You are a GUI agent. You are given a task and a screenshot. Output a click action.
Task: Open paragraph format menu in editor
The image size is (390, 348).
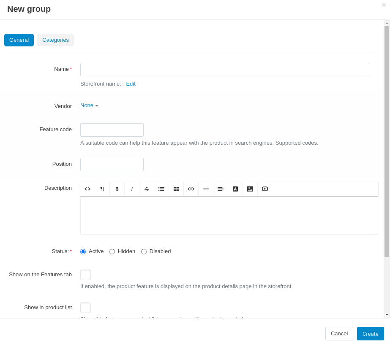[x=102, y=189]
